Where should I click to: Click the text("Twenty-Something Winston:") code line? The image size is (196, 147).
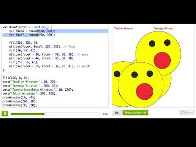38,90
